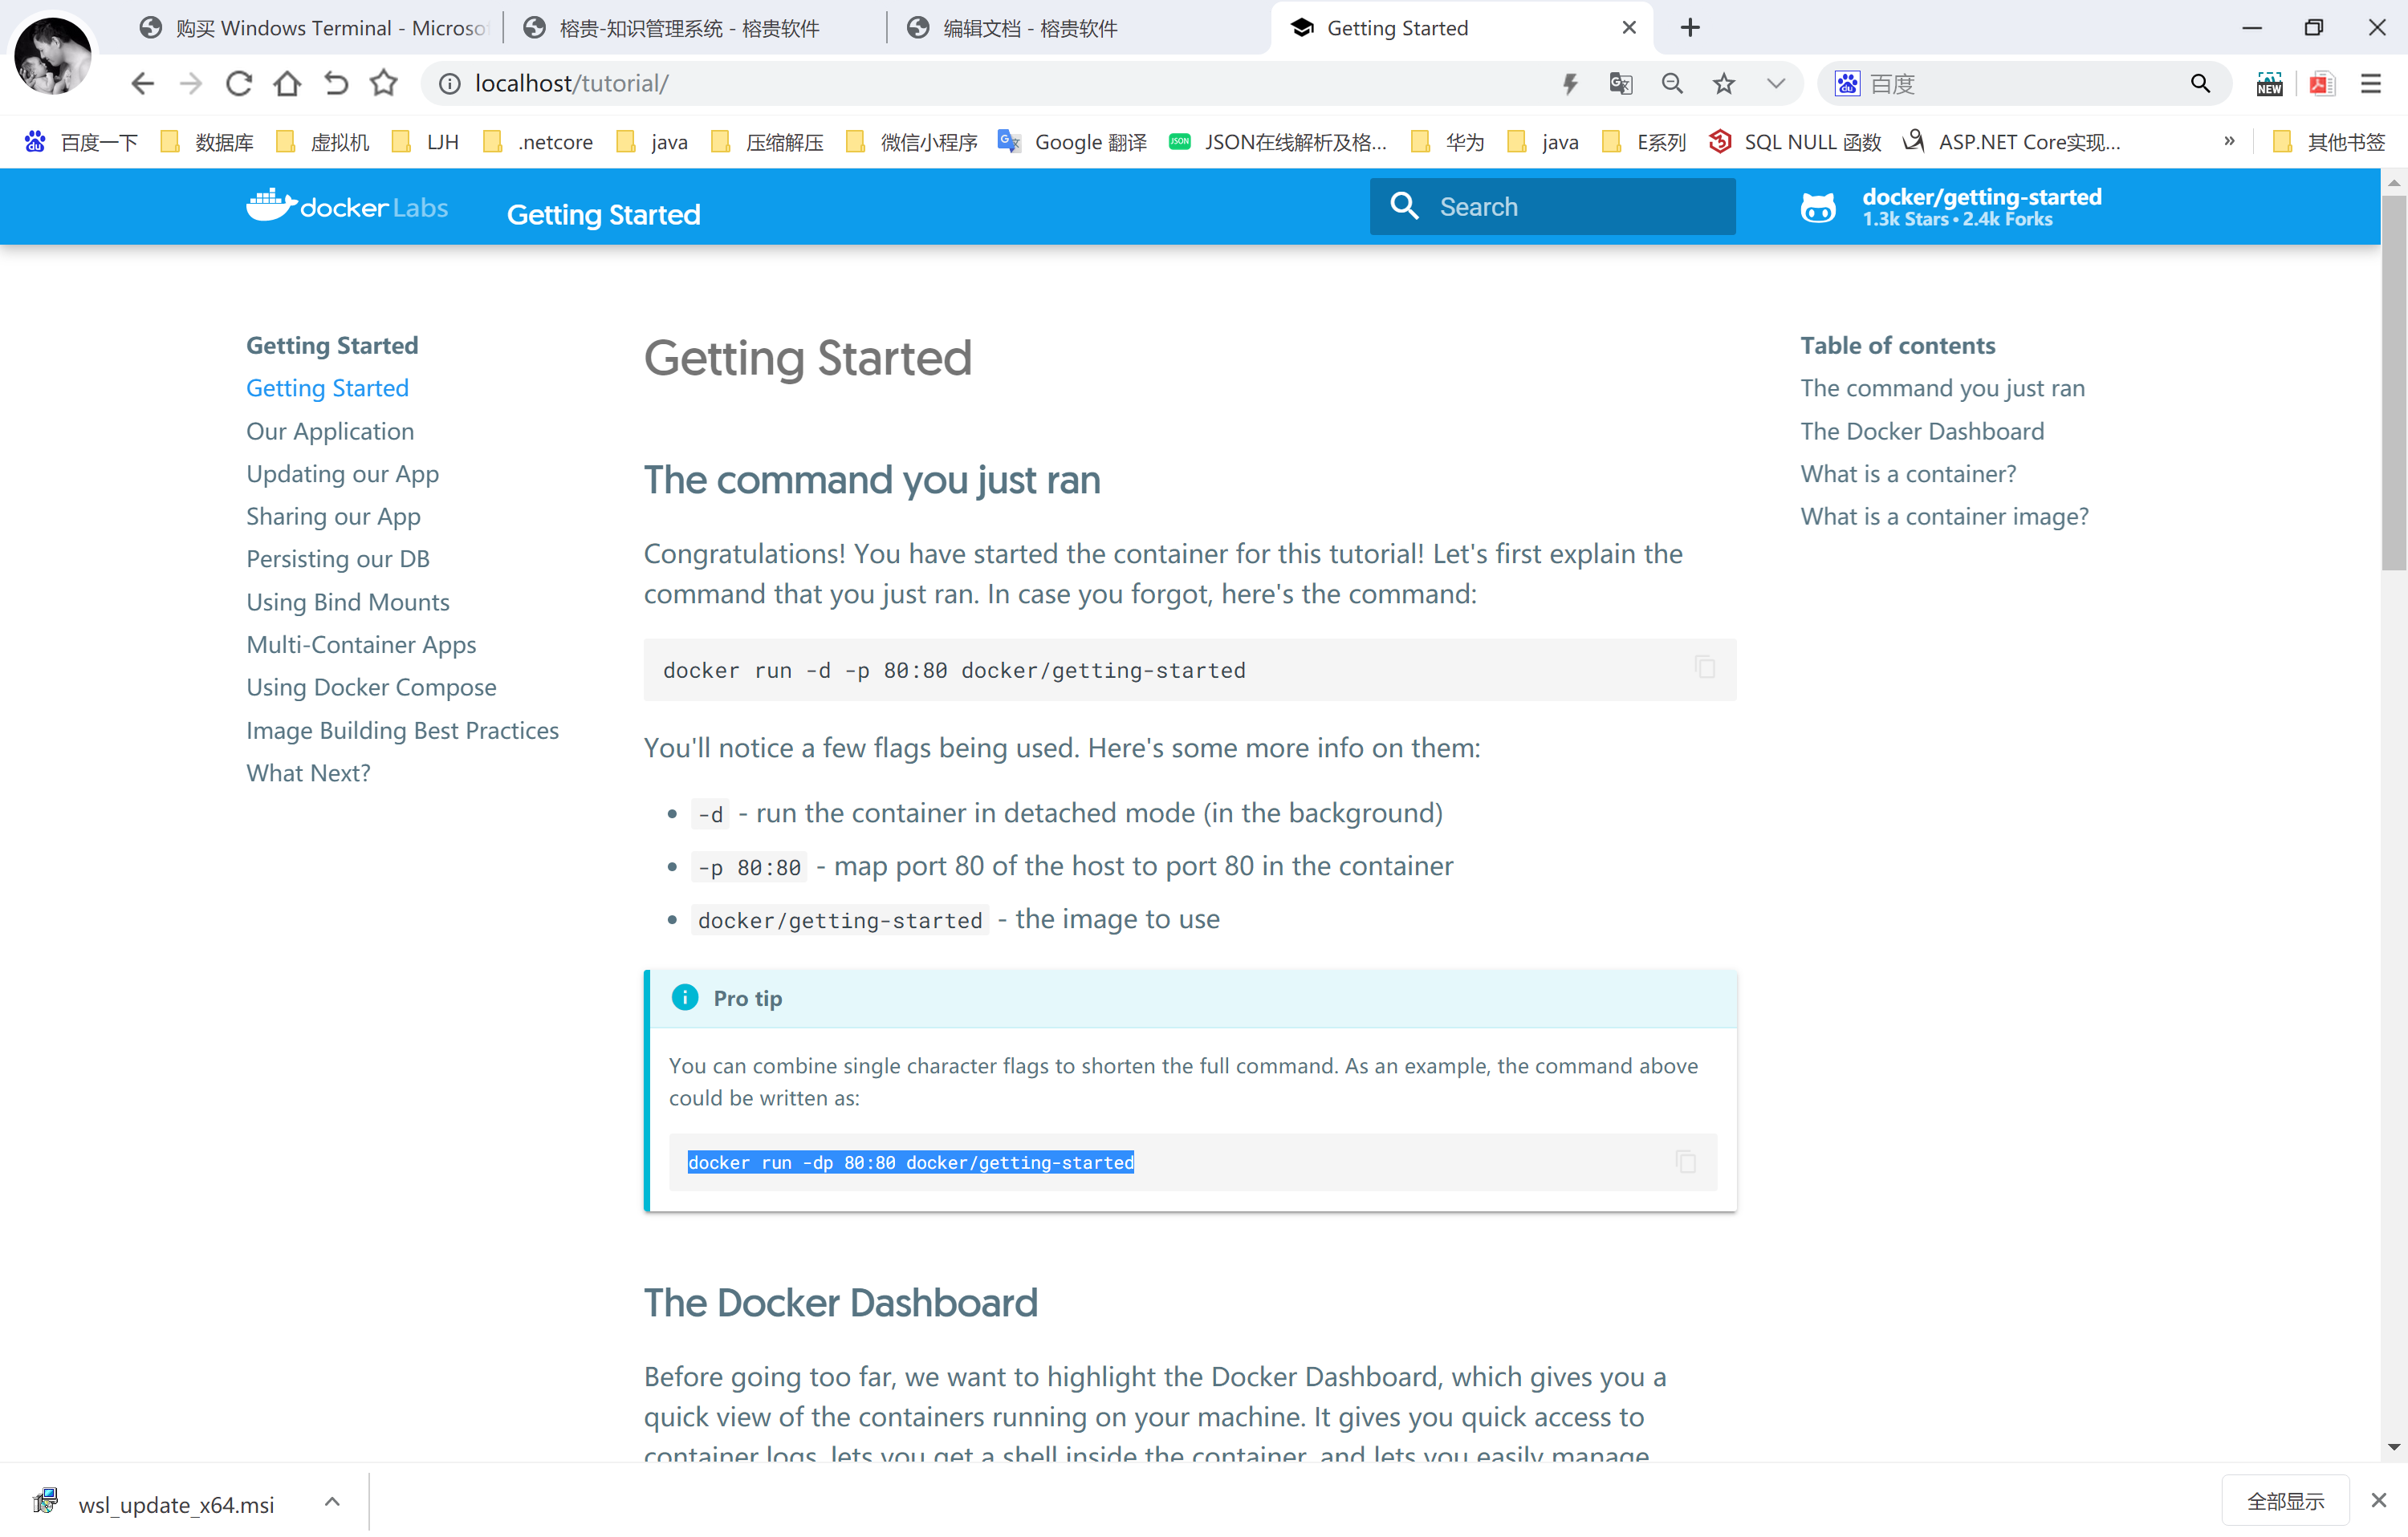
Task: Open Multi-Container Apps page
Action: pyautogui.click(x=362, y=645)
